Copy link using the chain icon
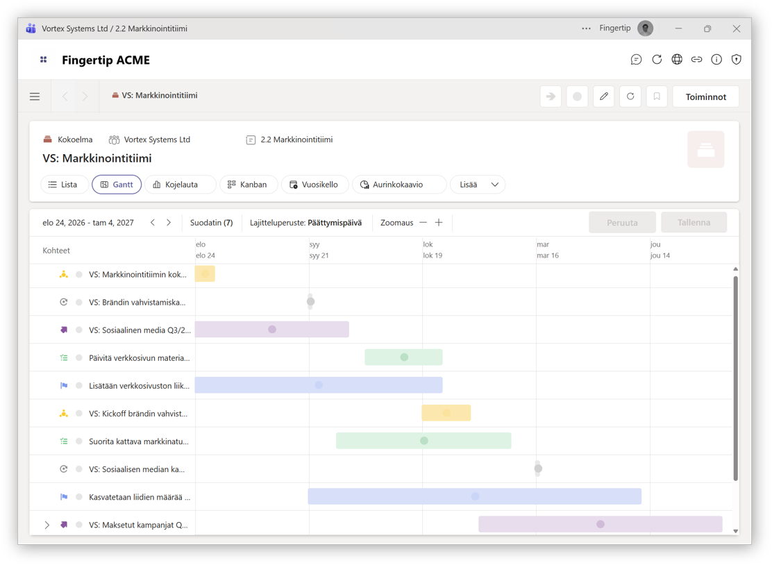 (696, 60)
